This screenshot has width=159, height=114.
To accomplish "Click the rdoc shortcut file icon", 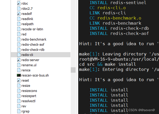I will (x=19, y=3).
